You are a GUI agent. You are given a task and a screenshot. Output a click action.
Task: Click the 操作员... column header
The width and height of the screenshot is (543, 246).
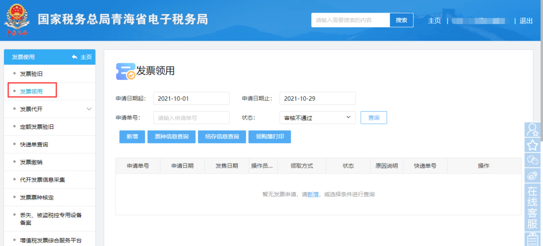click(263, 166)
